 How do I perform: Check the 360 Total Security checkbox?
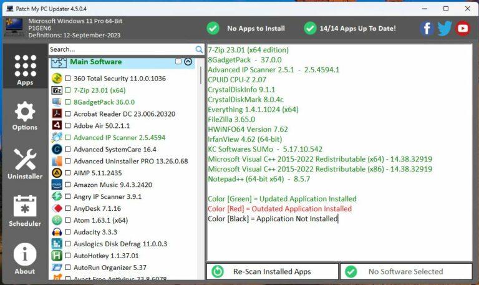click(x=67, y=79)
